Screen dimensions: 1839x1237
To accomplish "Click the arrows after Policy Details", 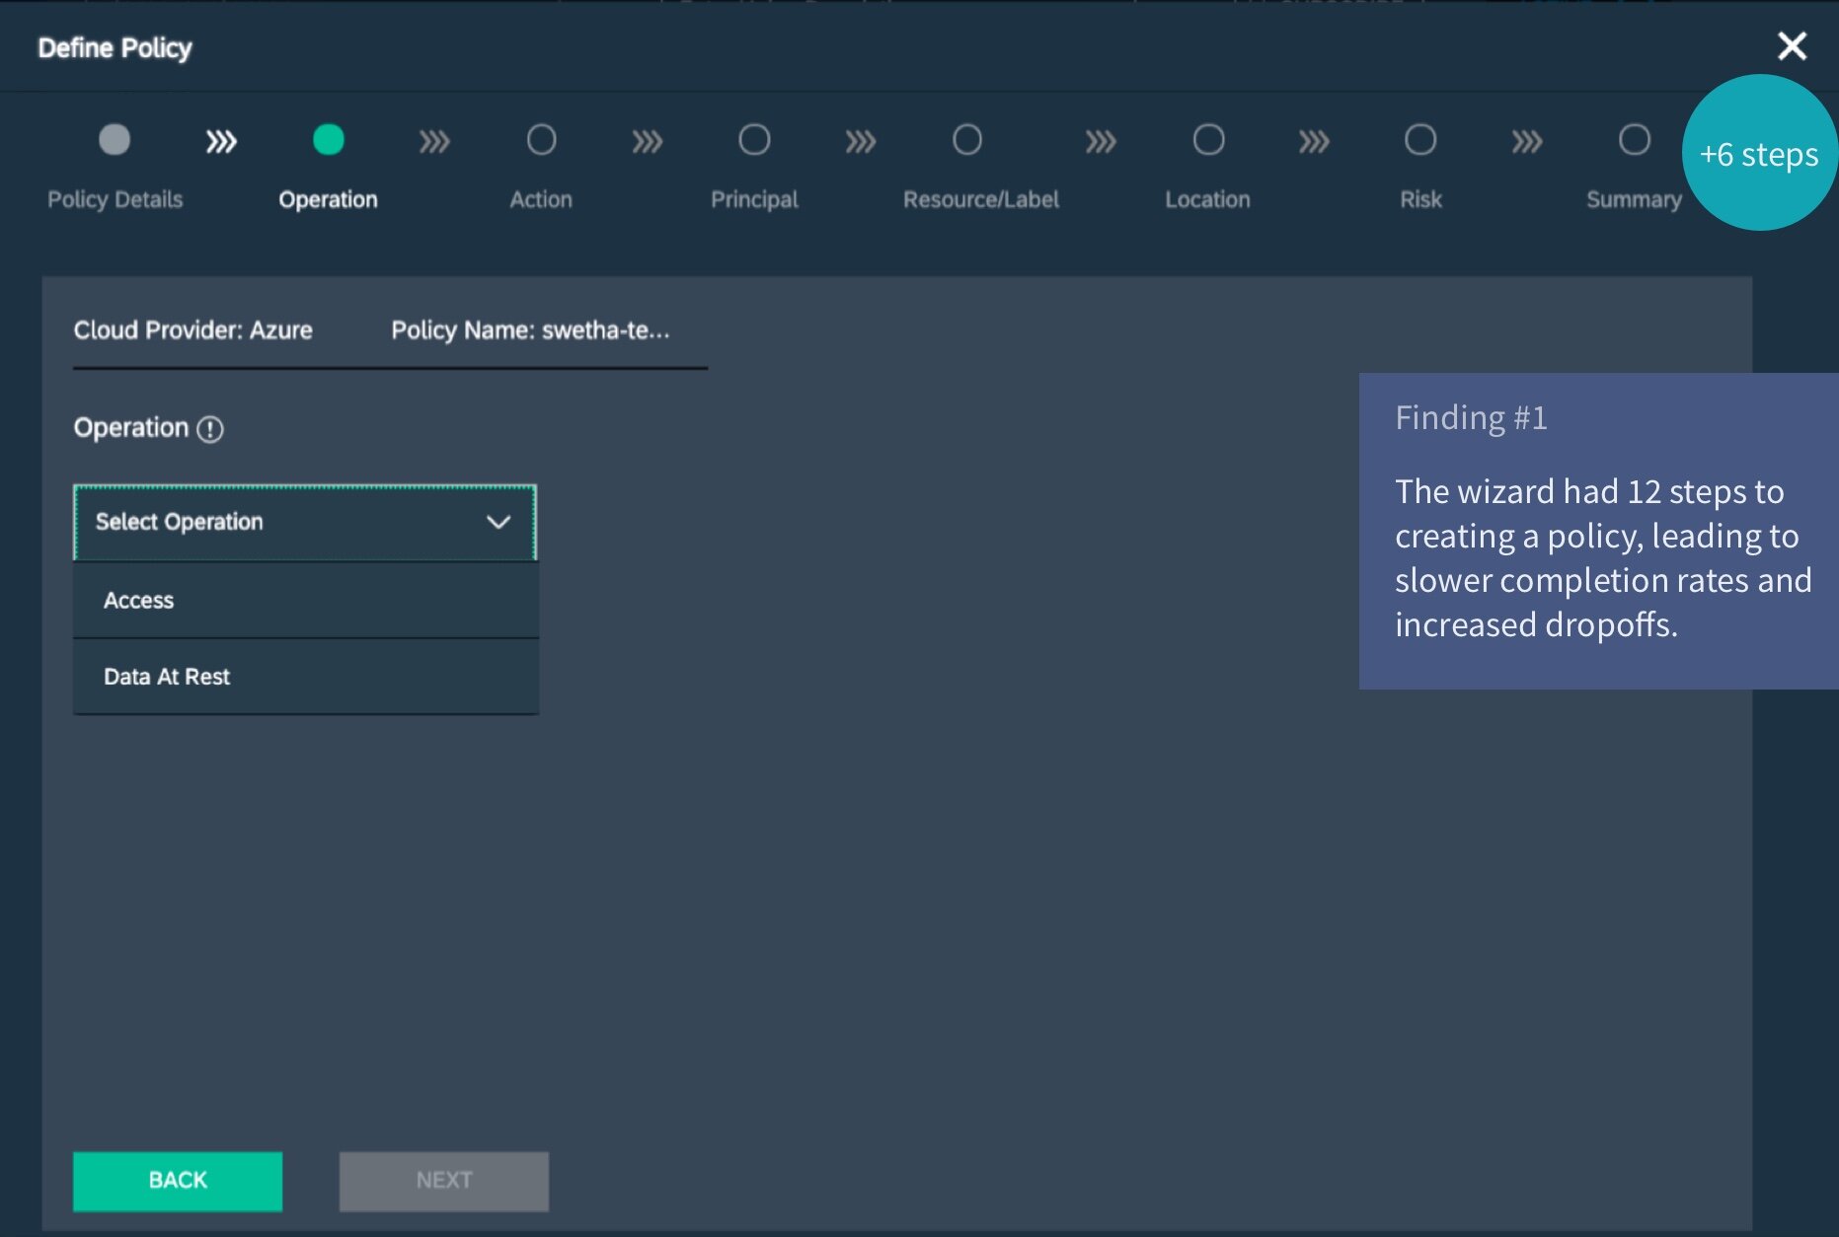I will pos(221,142).
